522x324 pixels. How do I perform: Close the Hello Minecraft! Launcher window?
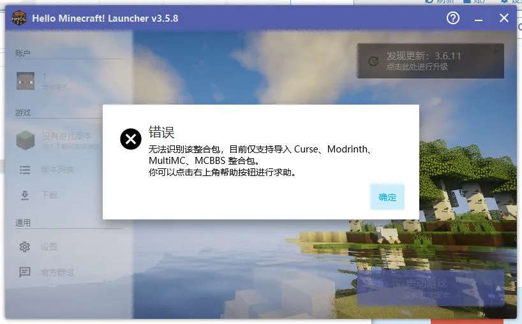click(x=504, y=18)
